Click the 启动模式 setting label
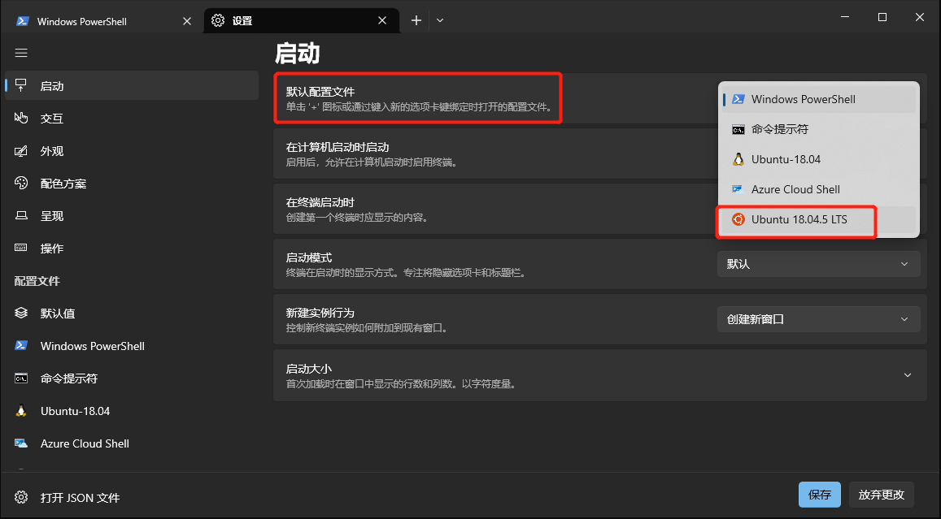This screenshot has height=519, width=941. 308,257
